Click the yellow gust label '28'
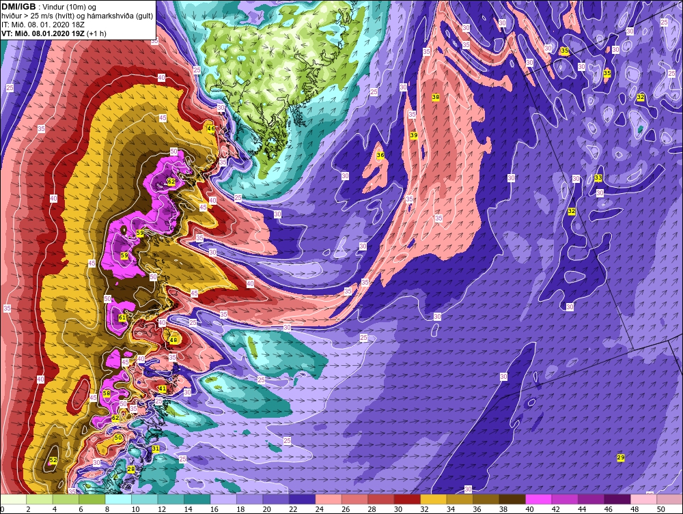683x514 pixels. click(131, 469)
